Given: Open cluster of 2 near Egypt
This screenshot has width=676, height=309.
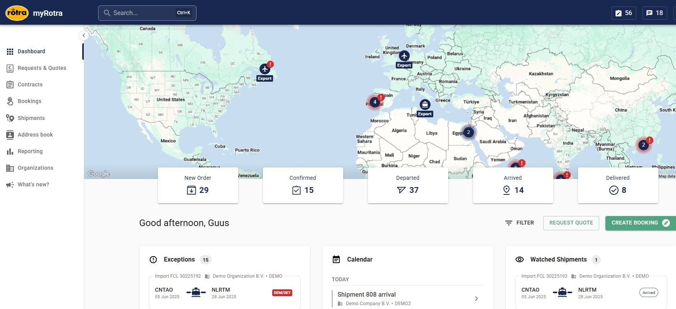Looking at the screenshot, I should tap(468, 132).
